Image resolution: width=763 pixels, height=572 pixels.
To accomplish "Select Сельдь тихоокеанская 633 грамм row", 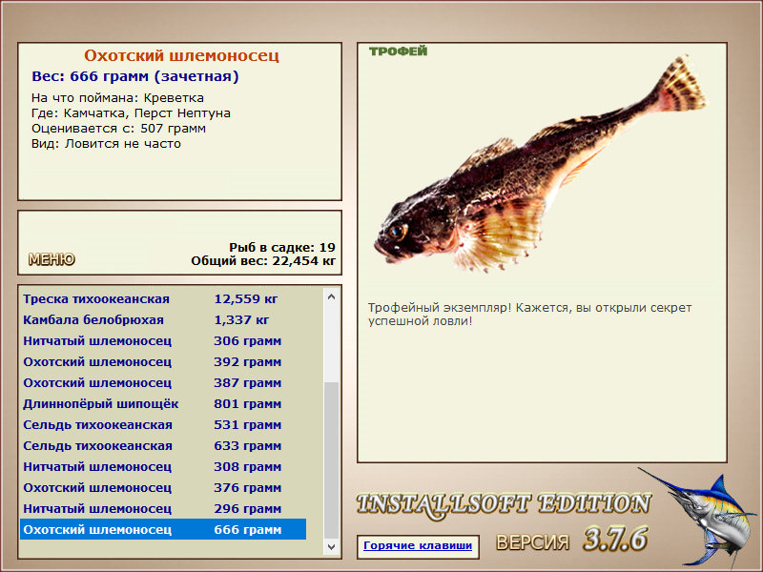I will coord(163,445).
